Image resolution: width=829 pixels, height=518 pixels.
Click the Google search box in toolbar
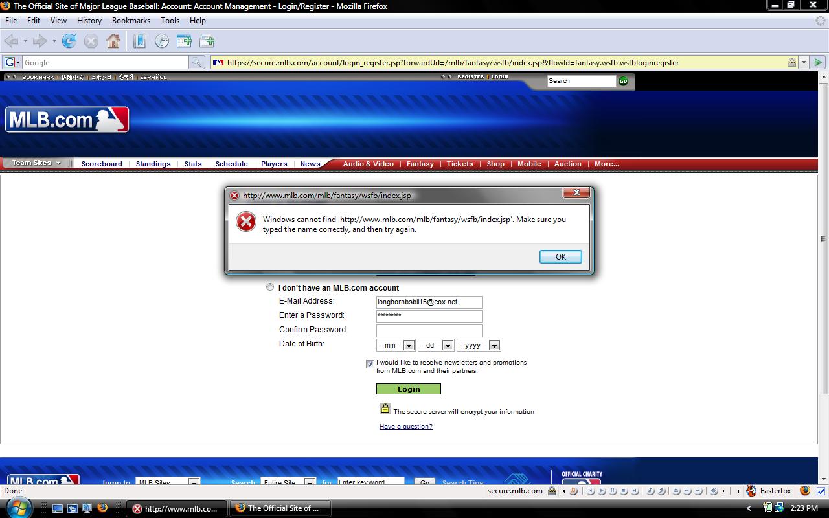[106, 62]
